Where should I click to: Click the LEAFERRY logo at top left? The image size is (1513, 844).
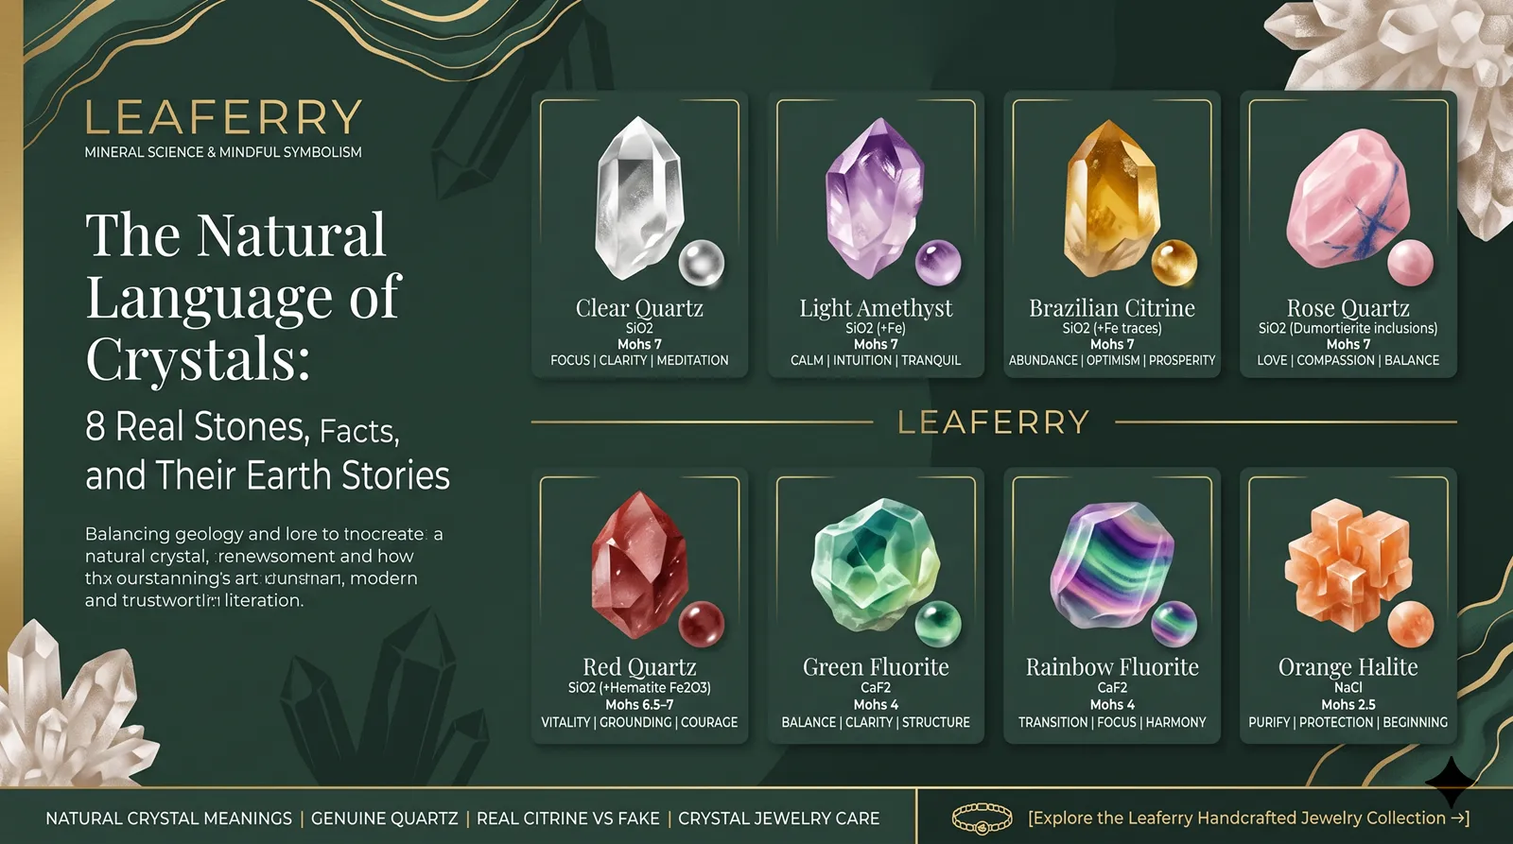click(223, 118)
